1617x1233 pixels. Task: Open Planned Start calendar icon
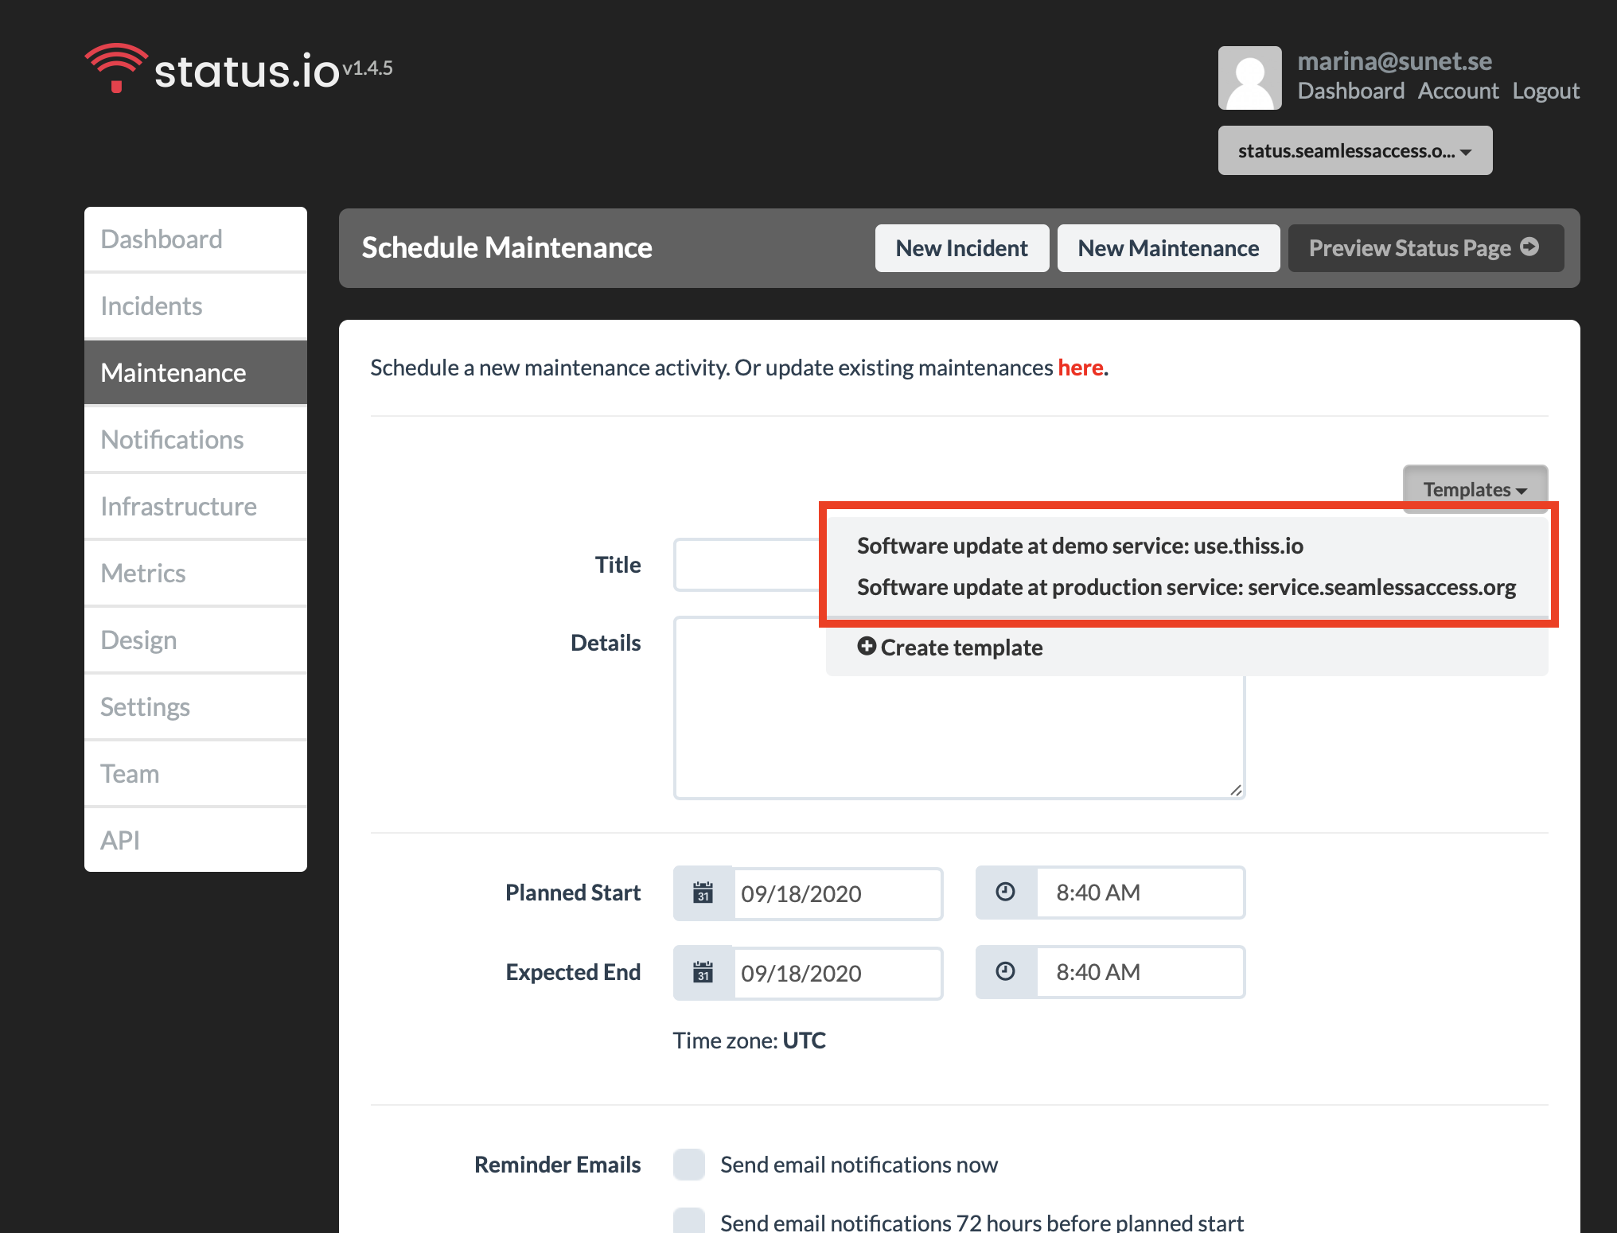click(703, 893)
